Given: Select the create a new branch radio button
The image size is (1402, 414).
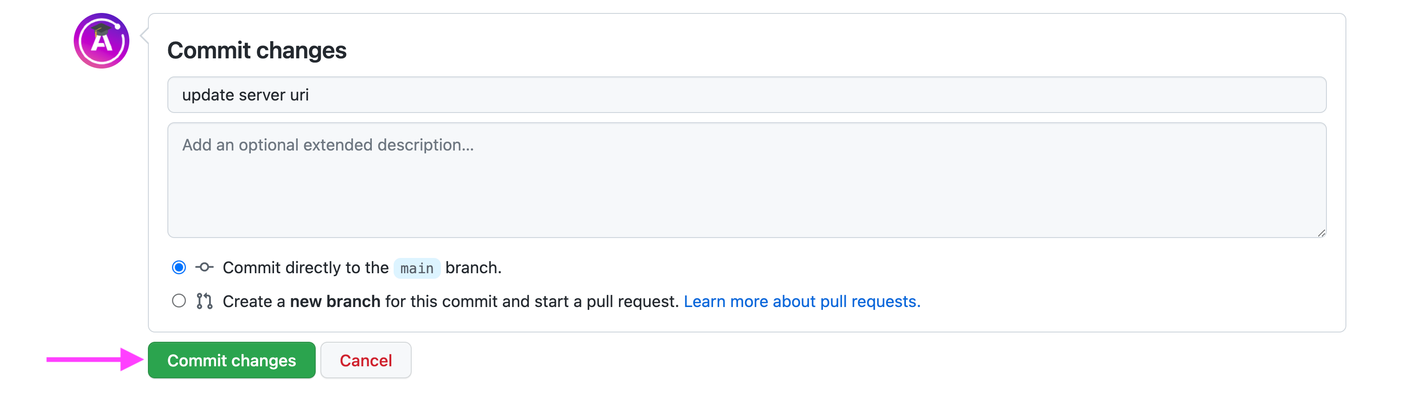Looking at the screenshot, I should pyautogui.click(x=178, y=301).
